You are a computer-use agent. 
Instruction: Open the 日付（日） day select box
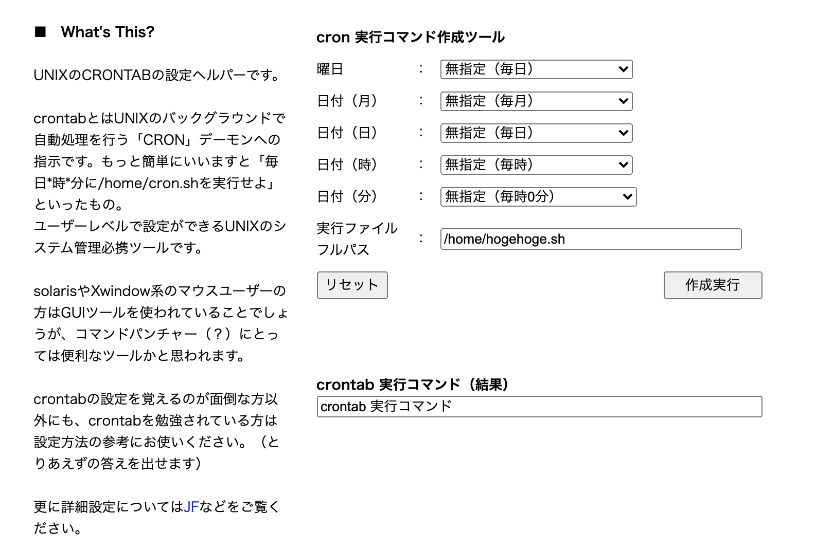coord(536,133)
